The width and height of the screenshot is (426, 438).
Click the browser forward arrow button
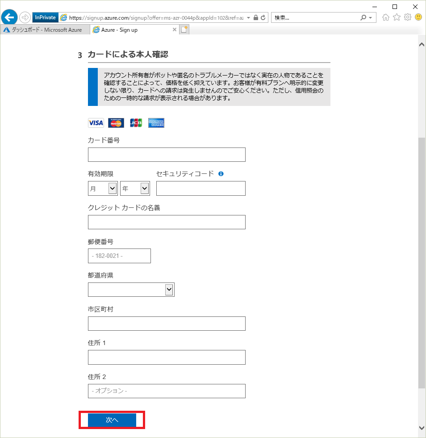tap(25, 17)
